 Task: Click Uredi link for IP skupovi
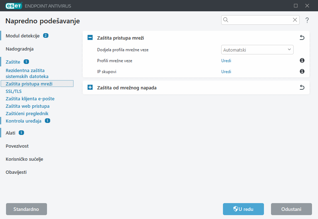click(x=226, y=72)
